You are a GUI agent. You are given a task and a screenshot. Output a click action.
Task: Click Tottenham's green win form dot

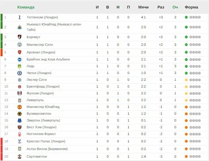(186, 17)
